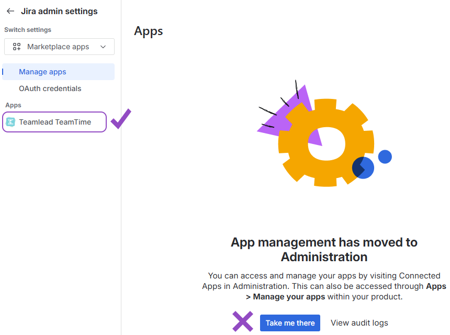
Task: Open the Marketplace apps settings dropdown
Action: [59, 47]
